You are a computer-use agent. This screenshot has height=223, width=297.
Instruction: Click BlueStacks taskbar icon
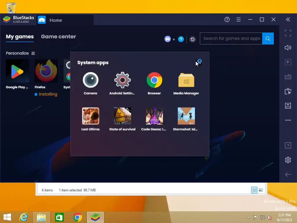(x=95, y=217)
